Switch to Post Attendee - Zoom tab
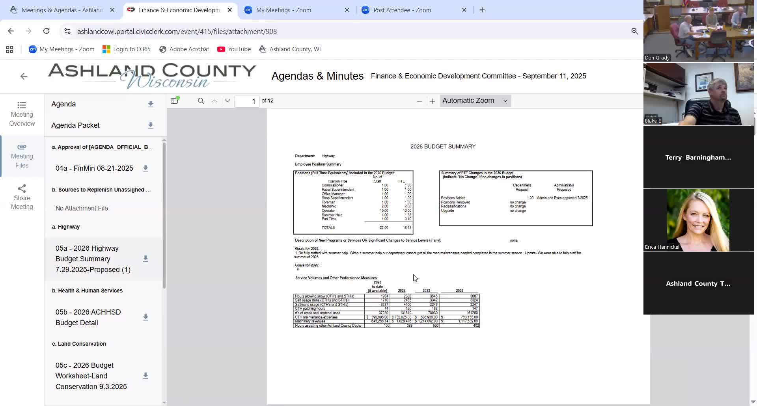Image resolution: width=757 pixels, height=406 pixels. [x=414, y=10]
